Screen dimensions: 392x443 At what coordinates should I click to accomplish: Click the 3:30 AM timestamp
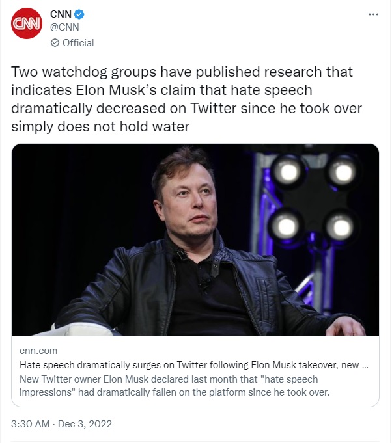30,423
